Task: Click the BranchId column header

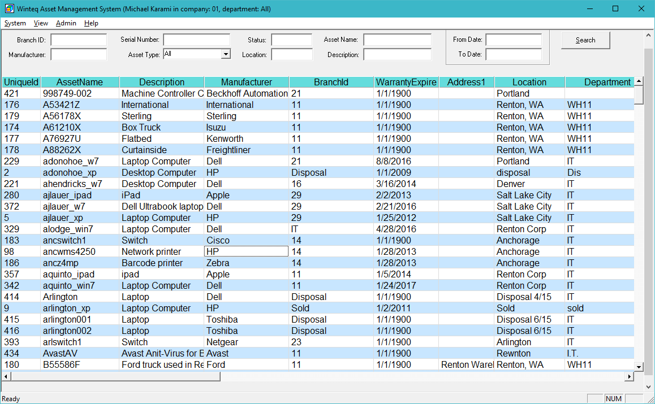Action: click(331, 82)
